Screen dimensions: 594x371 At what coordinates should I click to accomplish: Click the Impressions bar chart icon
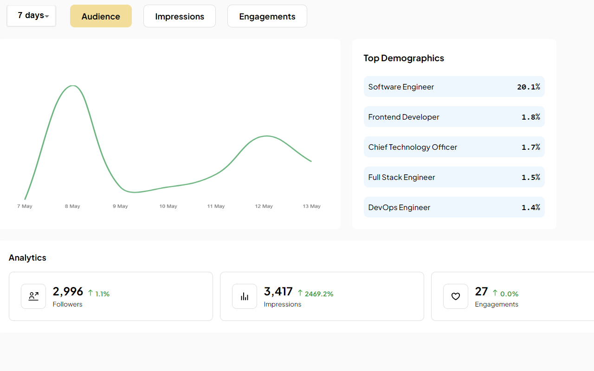[245, 296]
